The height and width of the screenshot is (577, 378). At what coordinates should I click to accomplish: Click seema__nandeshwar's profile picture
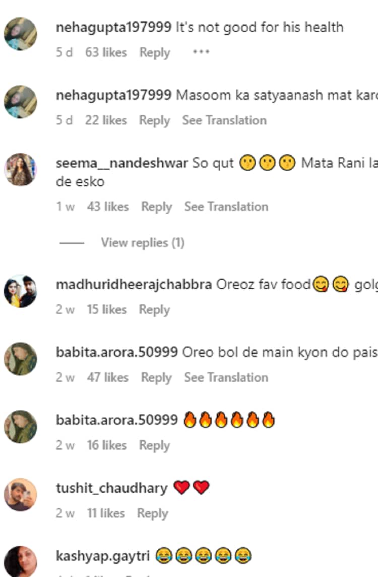(x=20, y=170)
